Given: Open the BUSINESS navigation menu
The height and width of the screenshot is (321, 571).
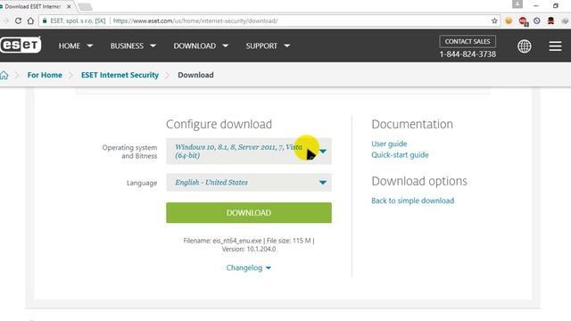Looking at the screenshot, I should pos(133,45).
